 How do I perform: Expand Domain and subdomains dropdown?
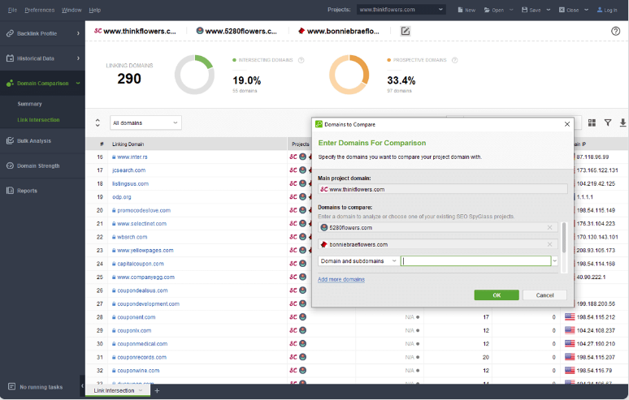tap(358, 261)
